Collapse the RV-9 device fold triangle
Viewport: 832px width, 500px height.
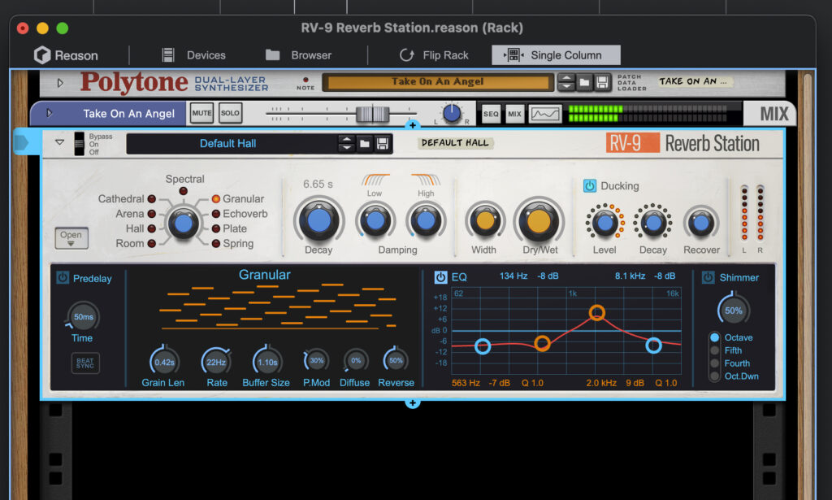[x=60, y=142]
